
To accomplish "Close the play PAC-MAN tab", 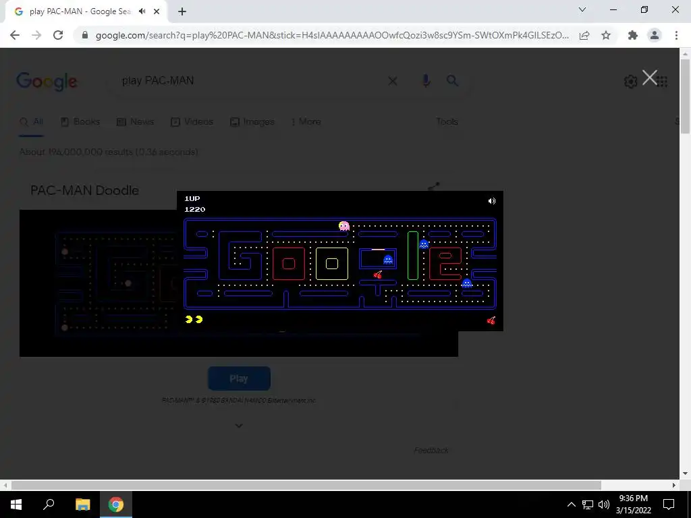I will [x=157, y=11].
